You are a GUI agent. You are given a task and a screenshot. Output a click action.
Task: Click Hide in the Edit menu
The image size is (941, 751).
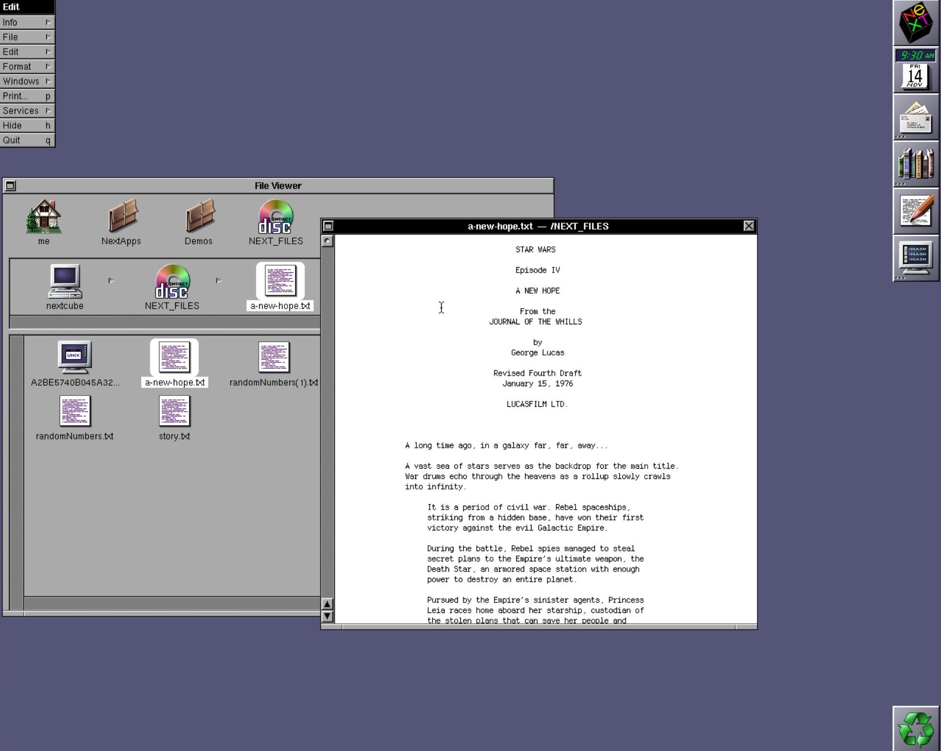click(x=27, y=125)
